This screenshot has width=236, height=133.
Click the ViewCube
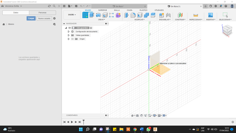(x=227, y=31)
